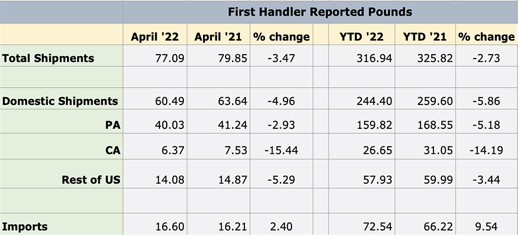Click the YTD '21 column header
Image resolution: width=518 pixels, height=235 pixels.
425,37
